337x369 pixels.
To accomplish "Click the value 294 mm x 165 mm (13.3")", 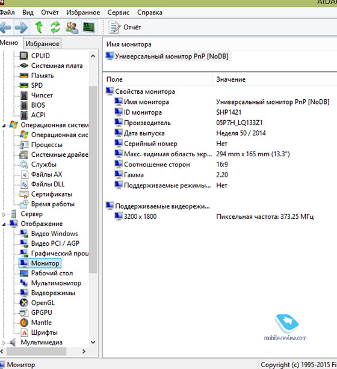I will [253, 154].
